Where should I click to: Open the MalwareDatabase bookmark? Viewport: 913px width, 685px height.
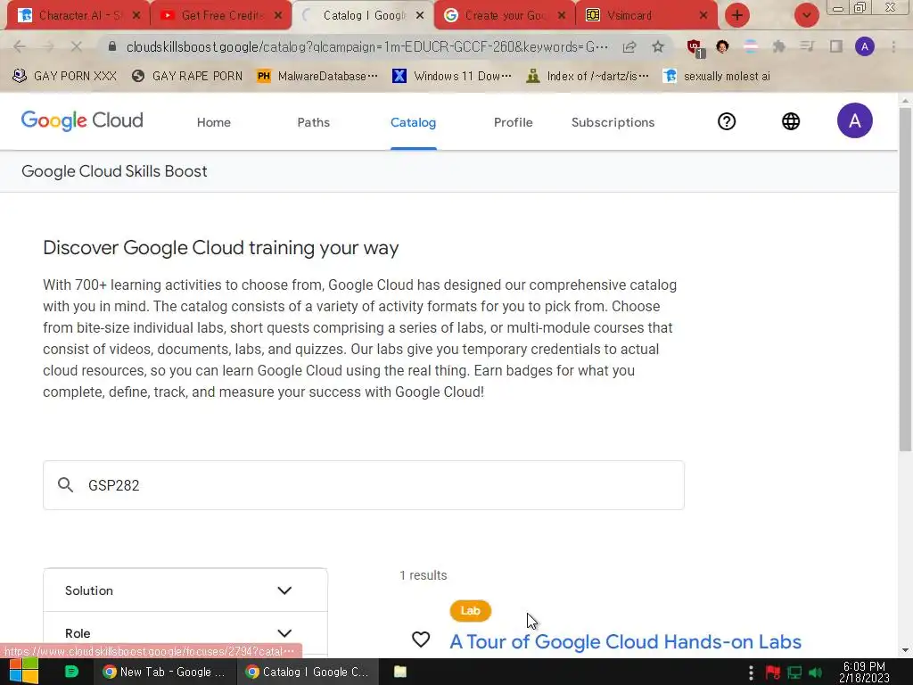click(317, 76)
